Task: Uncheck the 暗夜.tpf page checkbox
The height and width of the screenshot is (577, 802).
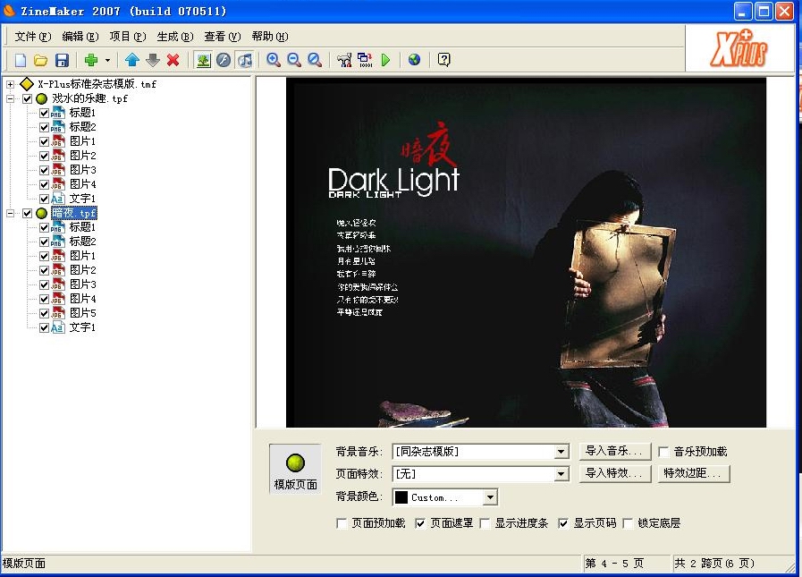Action: pyautogui.click(x=28, y=213)
